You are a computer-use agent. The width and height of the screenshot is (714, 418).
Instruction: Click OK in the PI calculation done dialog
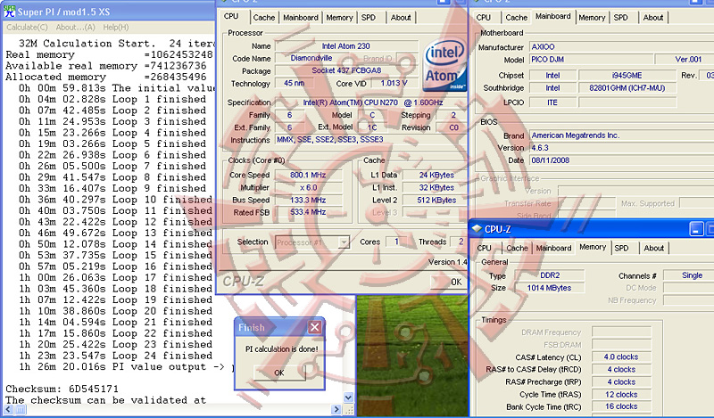tap(279, 373)
